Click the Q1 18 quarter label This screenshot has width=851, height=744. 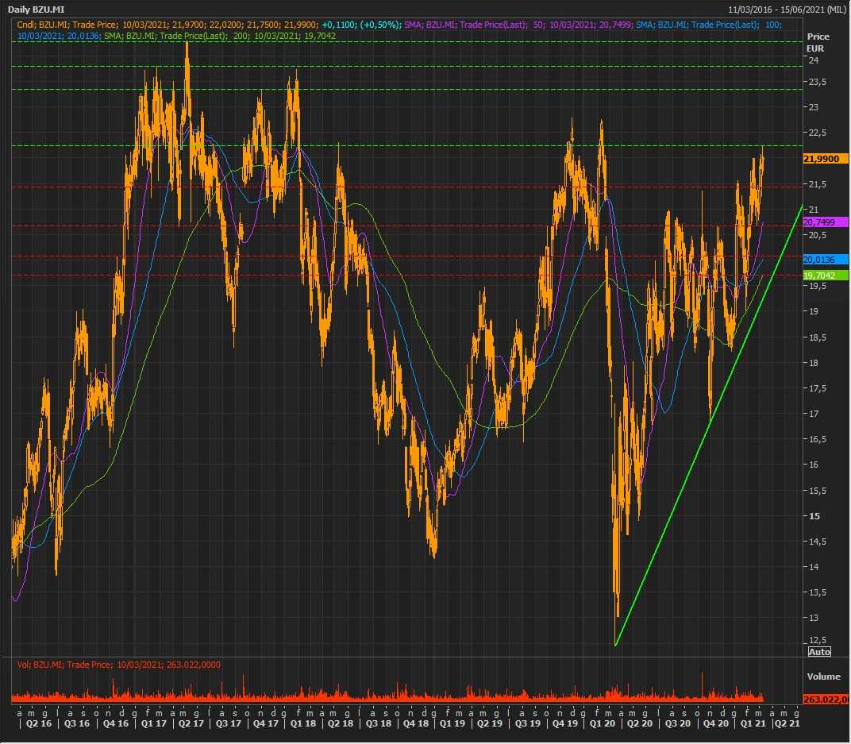[302, 723]
